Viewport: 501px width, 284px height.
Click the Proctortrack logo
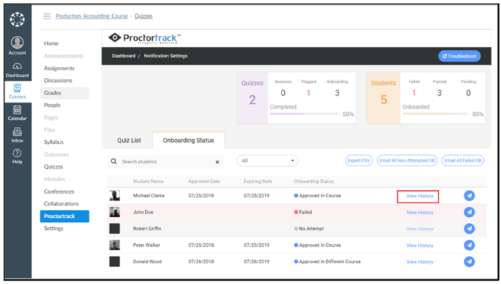pyautogui.click(x=145, y=38)
